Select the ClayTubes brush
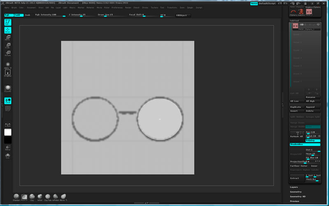Image resolution: width=329 pixels, height=206 pixels. [48, 197]
